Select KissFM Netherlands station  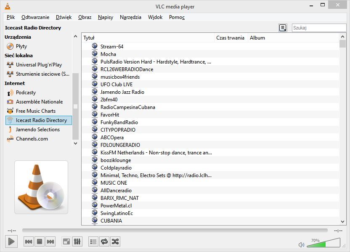[x=210, y=153]
